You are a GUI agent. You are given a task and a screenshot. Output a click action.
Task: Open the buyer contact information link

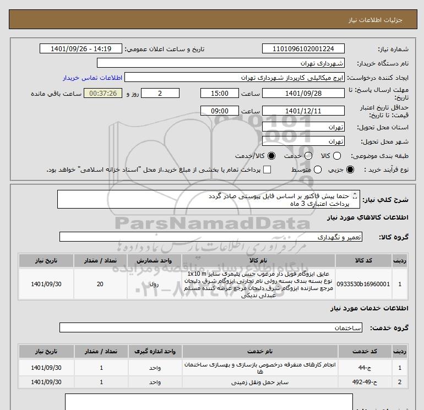pyautogui.click(x=93, y=78)
